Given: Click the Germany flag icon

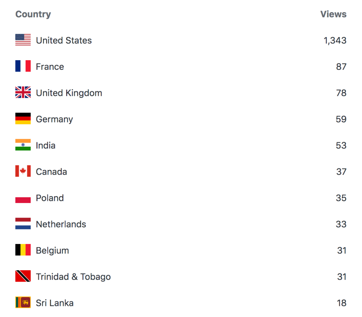Looking at the screenshot, I should [x=23, y=119].
